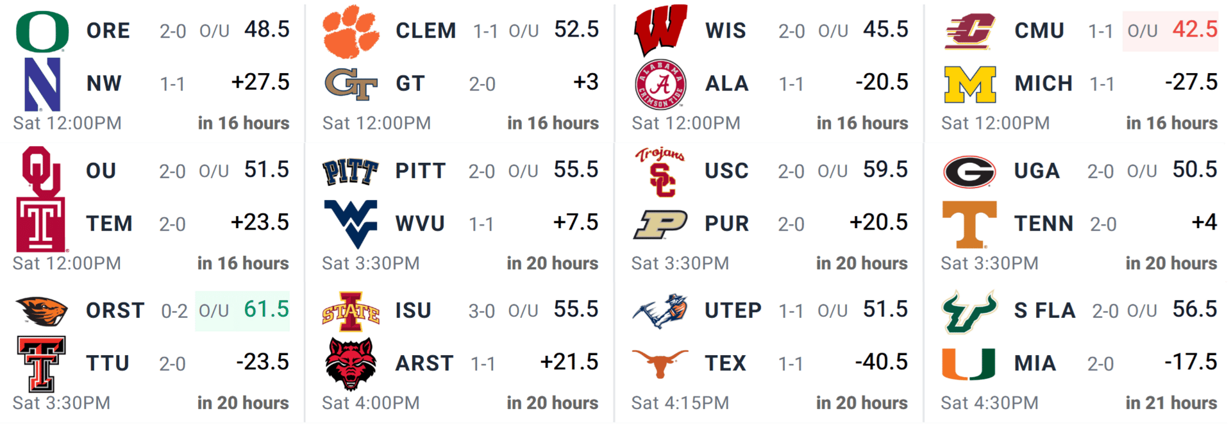Image resolution: width=1231 pixels, height=425 pixels.
Task: Click the Oregon Ducks logo
Action: coord(42,31)
